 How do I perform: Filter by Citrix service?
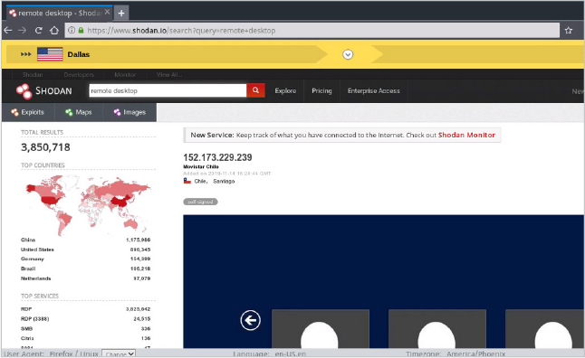(27, 338)
